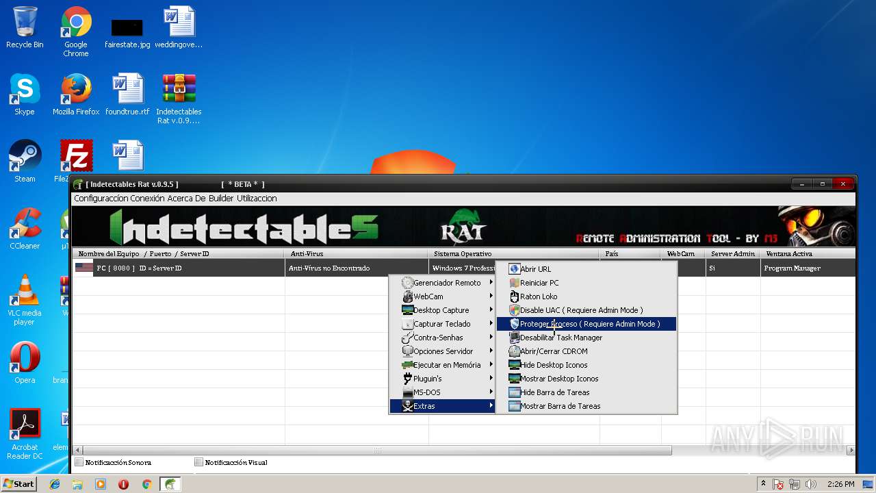Click the Mostrar Desktop Iconos icon

point(515,379)
